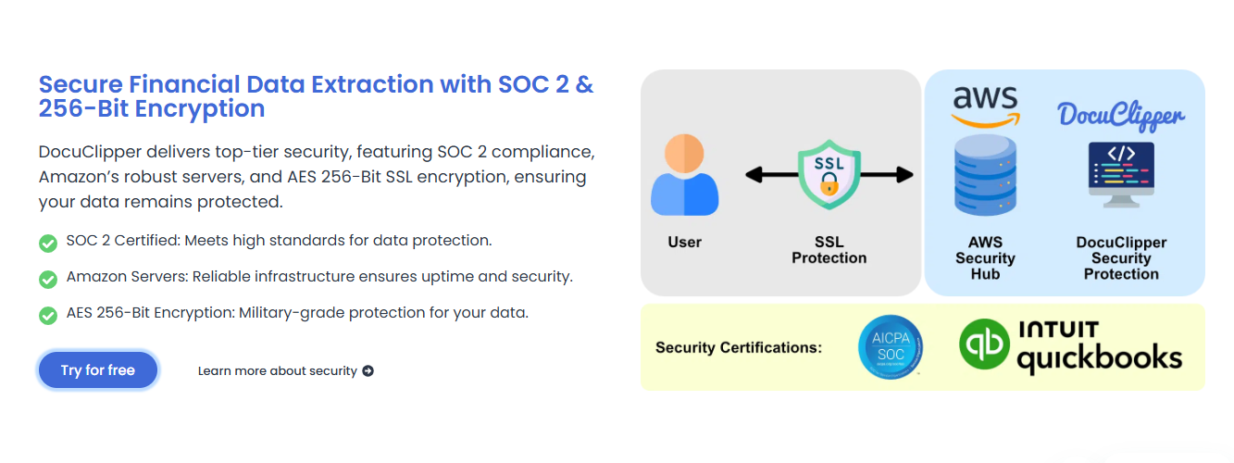Click the QuickBooks green circle logo
This screenshot has height=463, width=1234.
point(984,346)
